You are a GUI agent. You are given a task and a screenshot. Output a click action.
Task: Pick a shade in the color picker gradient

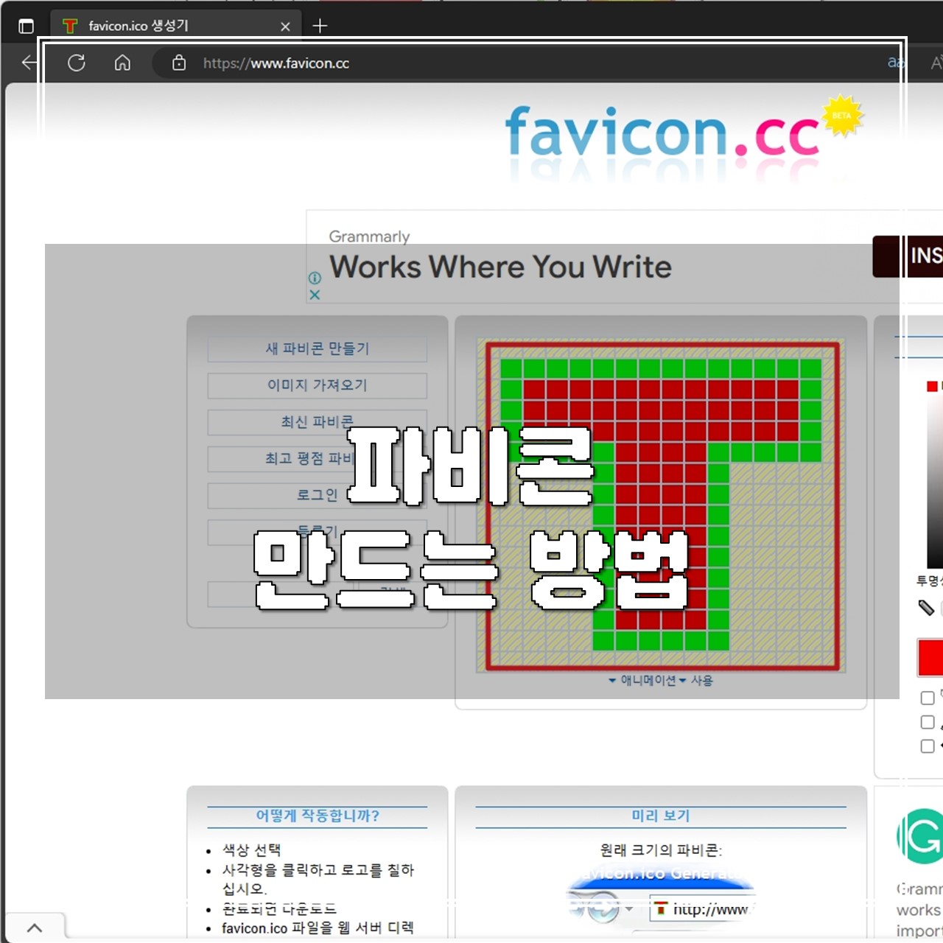(934, 479)
